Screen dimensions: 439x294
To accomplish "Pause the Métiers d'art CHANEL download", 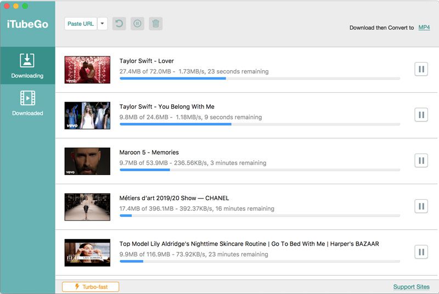I will 421,206.
